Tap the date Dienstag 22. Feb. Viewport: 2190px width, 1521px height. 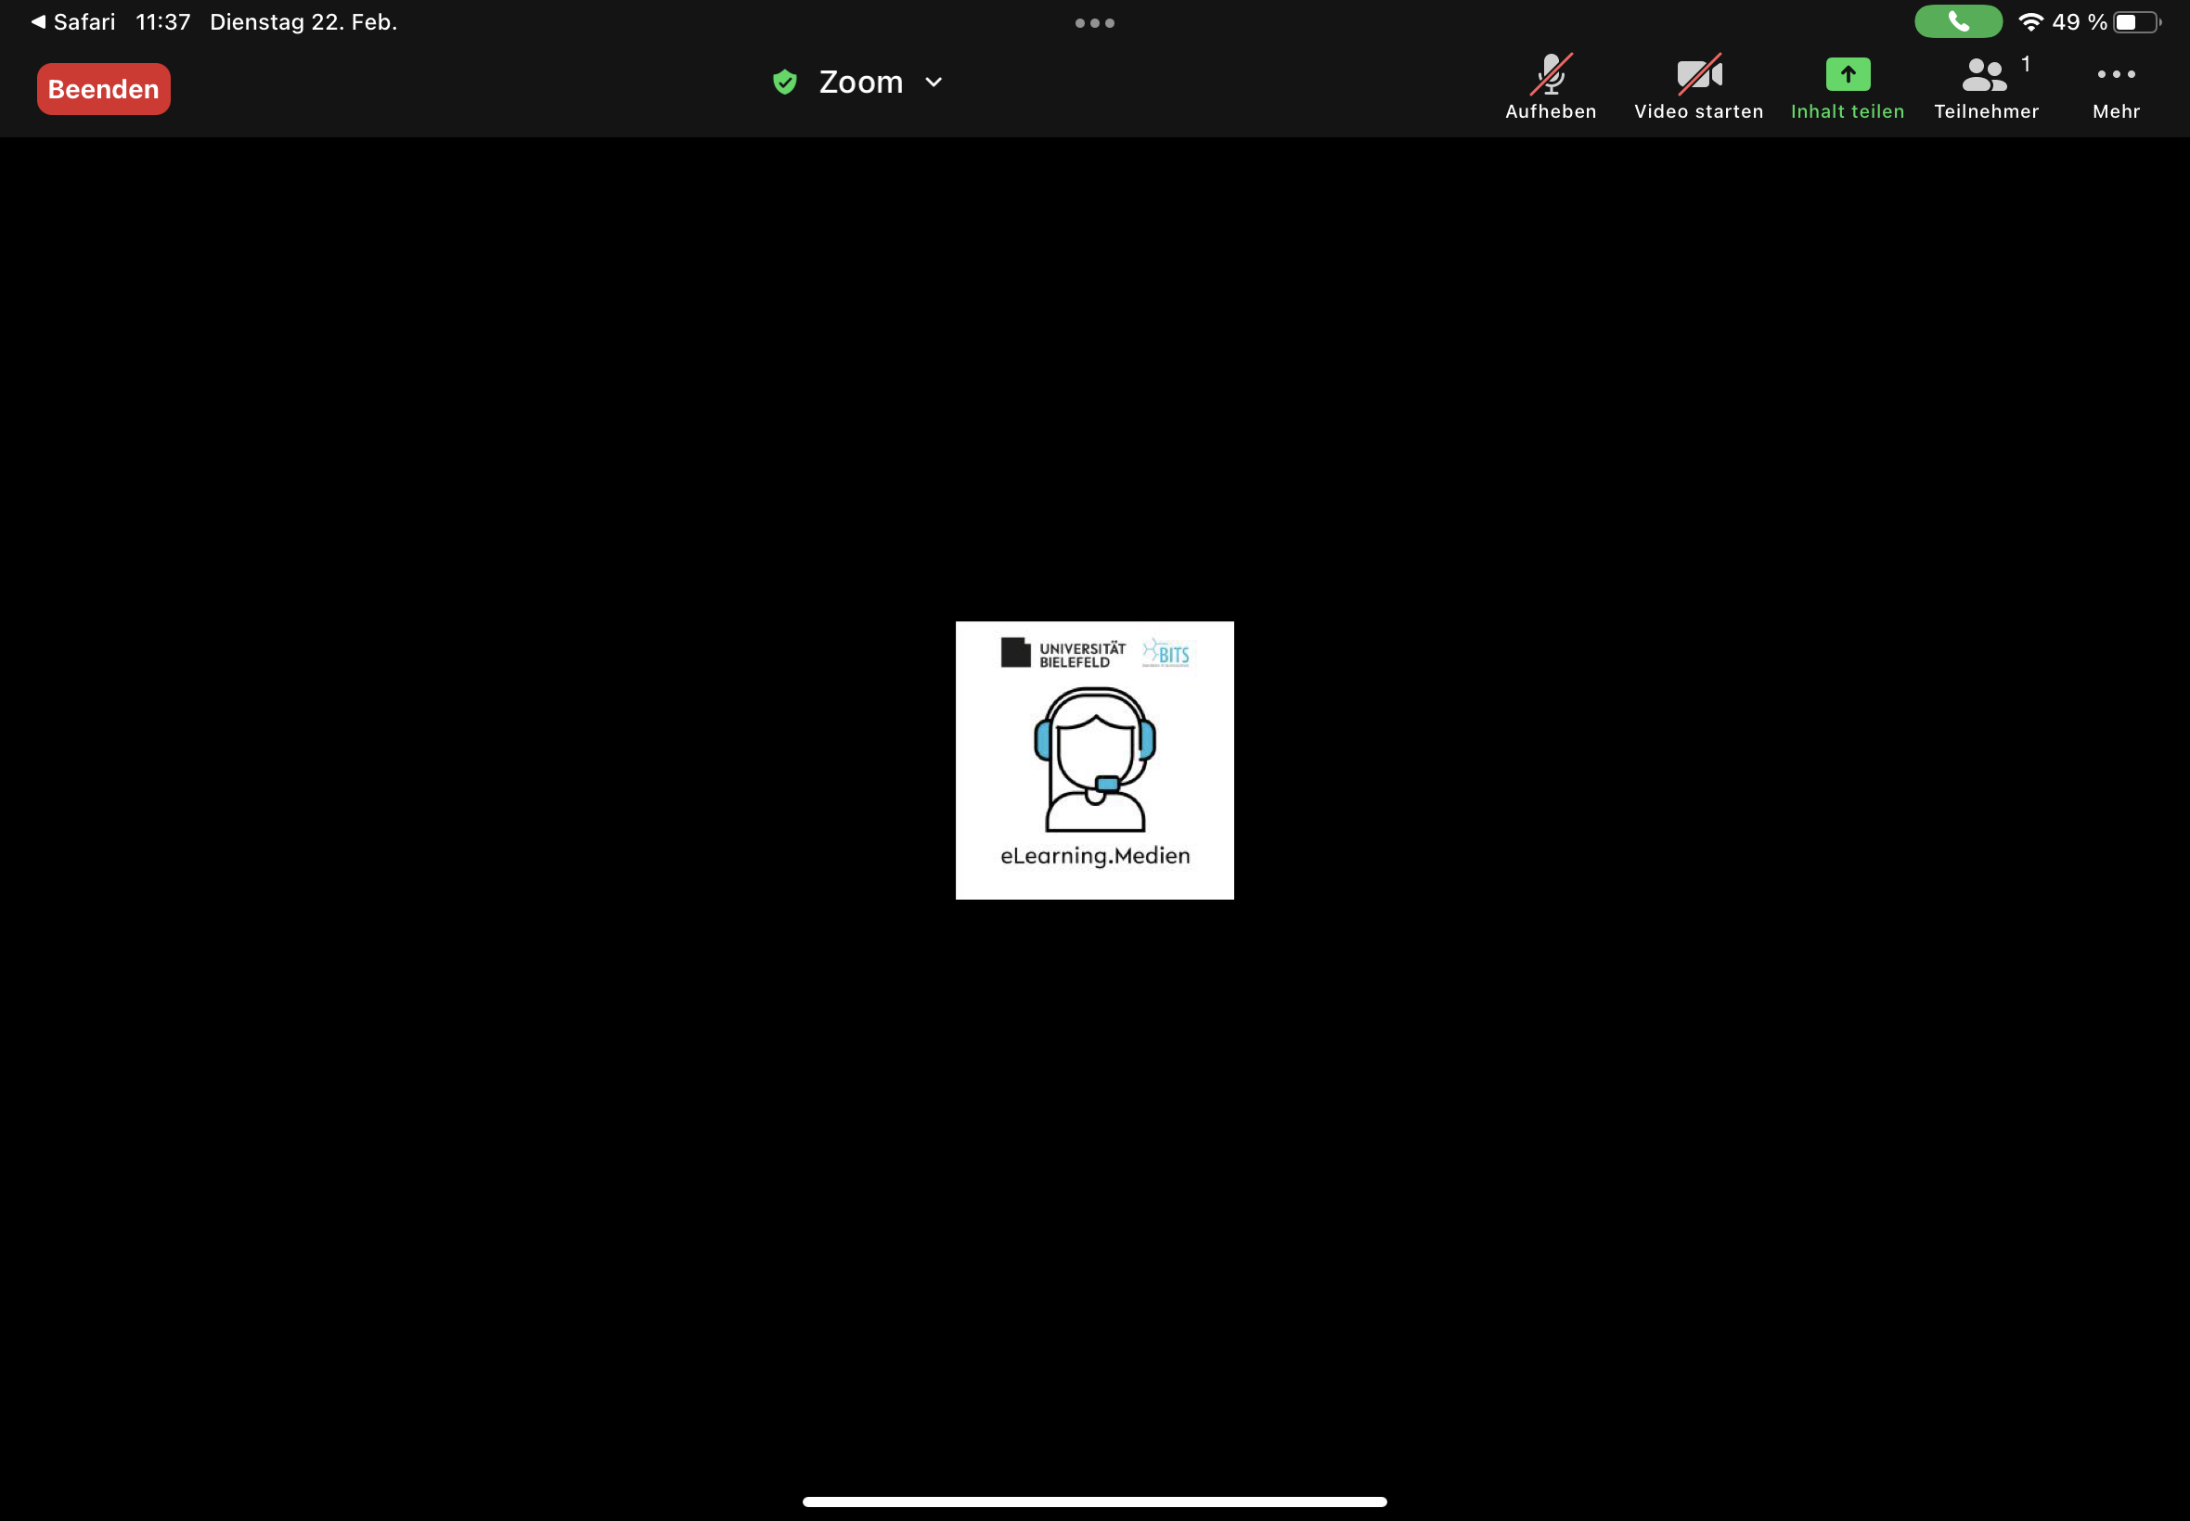click(x=303, y=22)
